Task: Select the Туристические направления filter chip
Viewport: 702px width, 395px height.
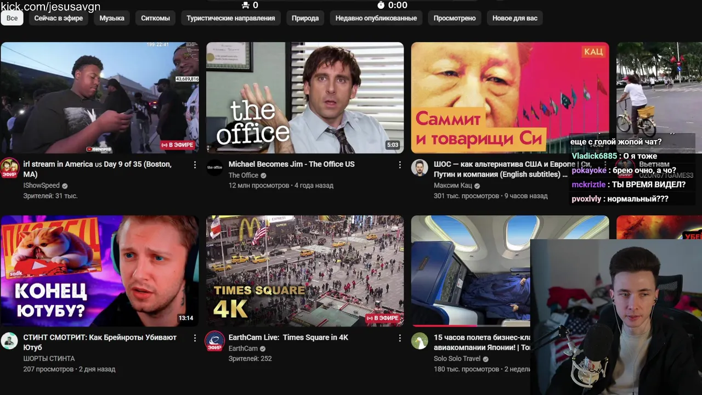Action: point(231,18)
